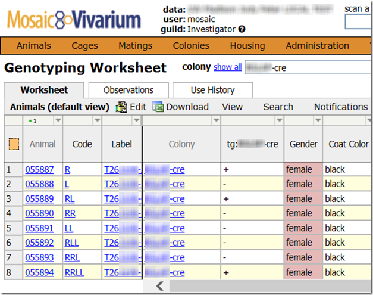
Task: Open the Housing menu
Action: [247, 46]
